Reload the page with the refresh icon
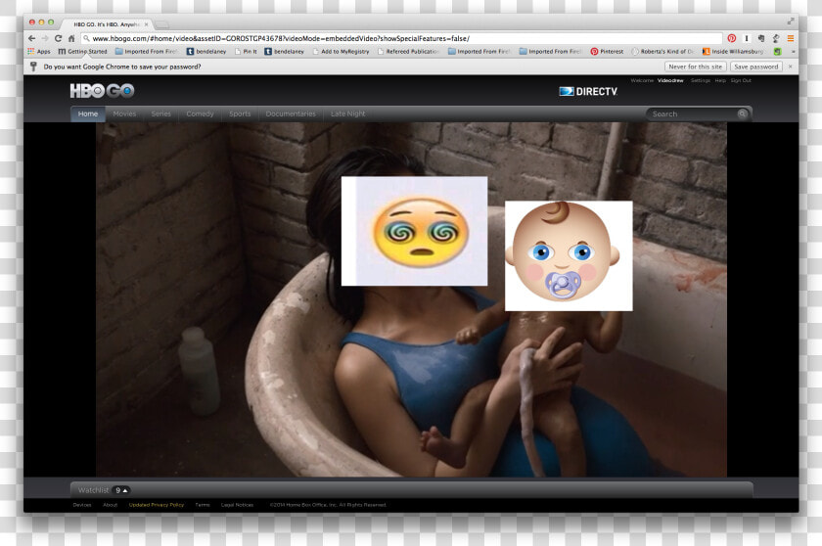Viewport: 822px width, 546px height. click(x=58, y=38)
